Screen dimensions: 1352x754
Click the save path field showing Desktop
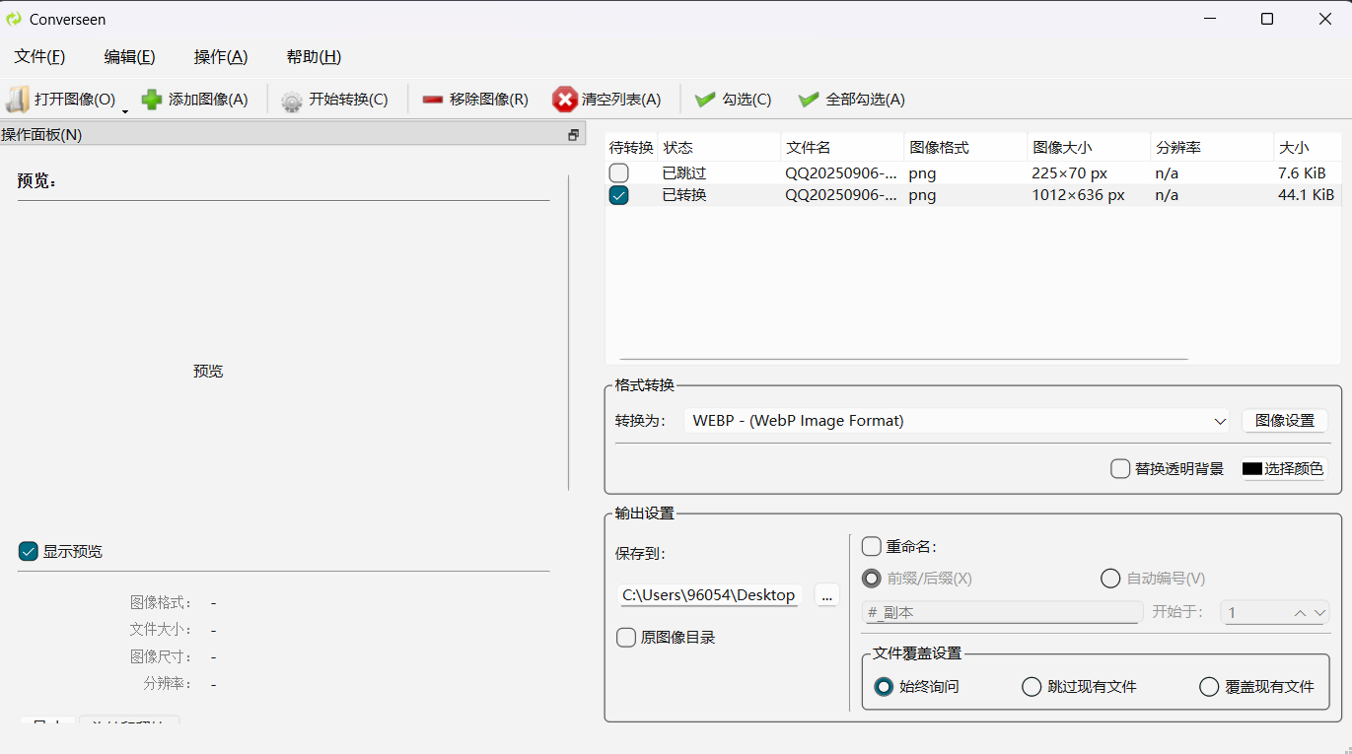click(706, 594)
